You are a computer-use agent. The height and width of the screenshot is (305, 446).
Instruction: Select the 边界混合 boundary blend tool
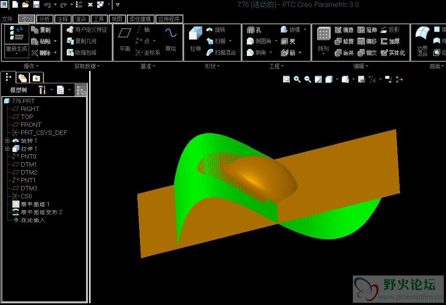[422, 41]
